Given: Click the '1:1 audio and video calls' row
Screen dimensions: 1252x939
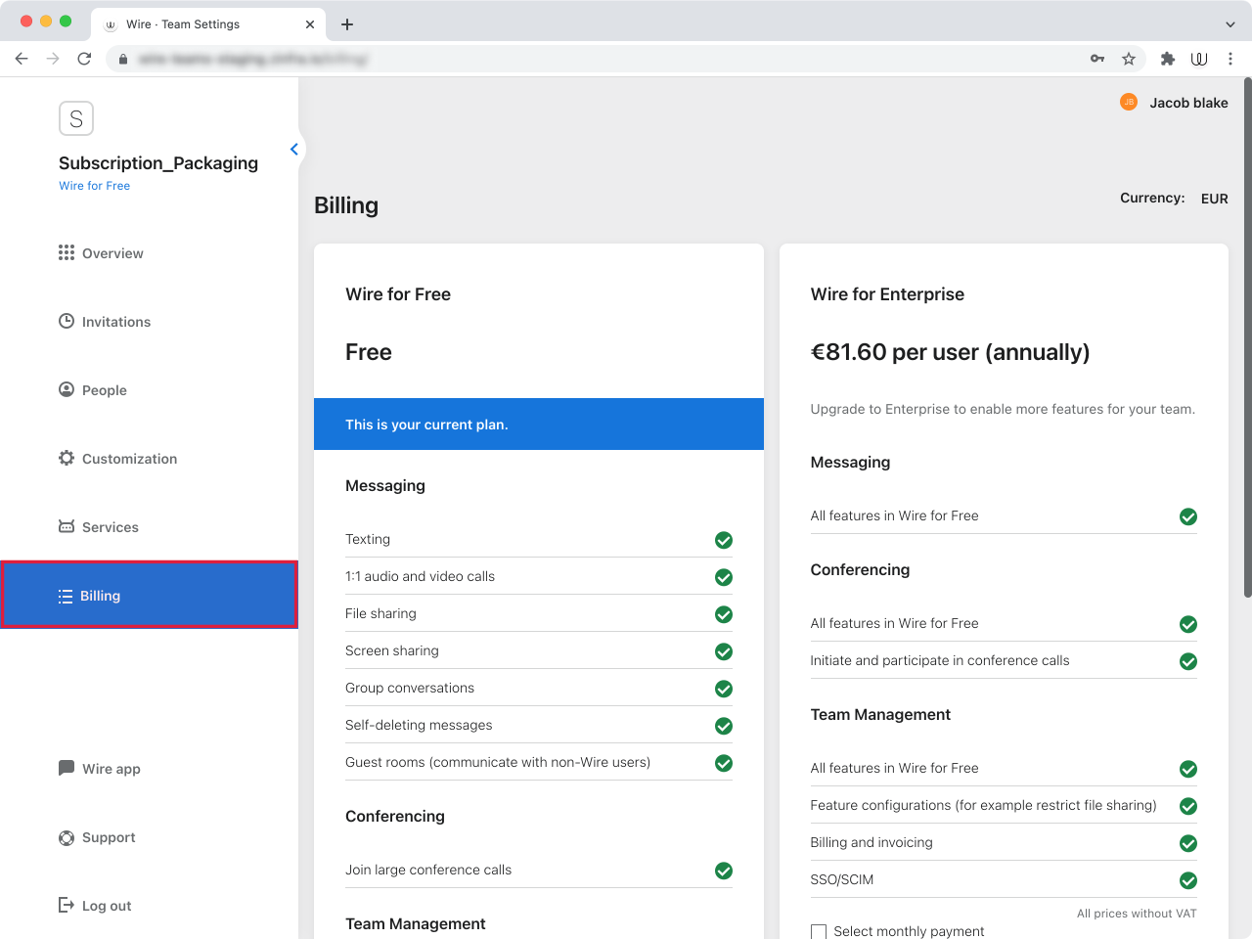Looking at the screenshot, I should [x=539, y=576].
